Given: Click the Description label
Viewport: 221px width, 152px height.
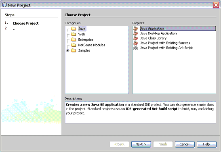Looking at the screenshot, I should [73, 98].
